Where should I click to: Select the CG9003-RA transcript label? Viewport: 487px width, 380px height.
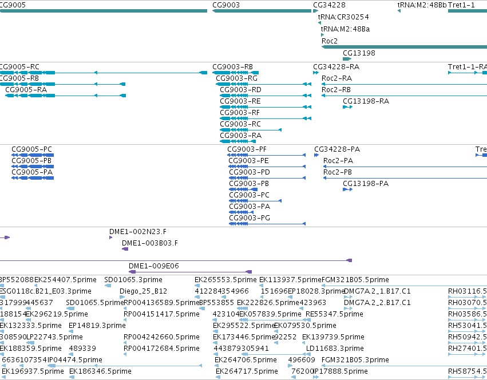click(x=240, y=136)
